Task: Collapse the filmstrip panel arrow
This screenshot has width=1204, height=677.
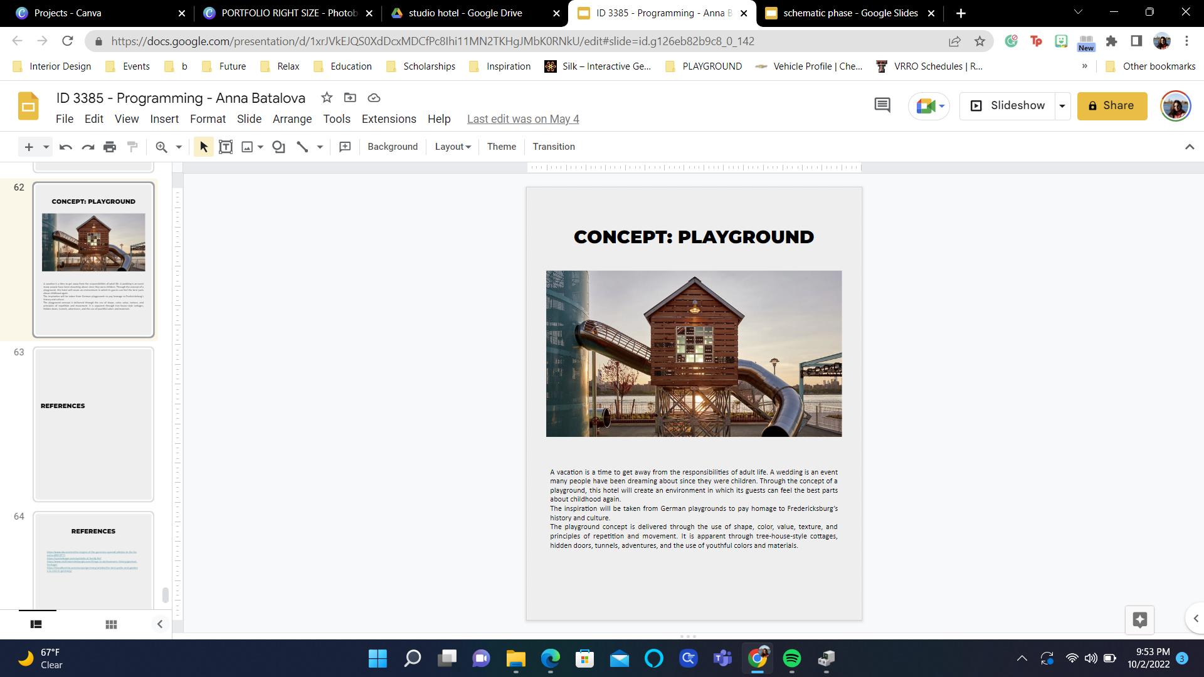Action: click(x=159, y=624)
